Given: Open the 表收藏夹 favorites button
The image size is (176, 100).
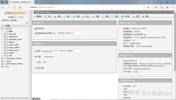Looking at the screenshot, I should pyautogui.click(x=14, y=20).
